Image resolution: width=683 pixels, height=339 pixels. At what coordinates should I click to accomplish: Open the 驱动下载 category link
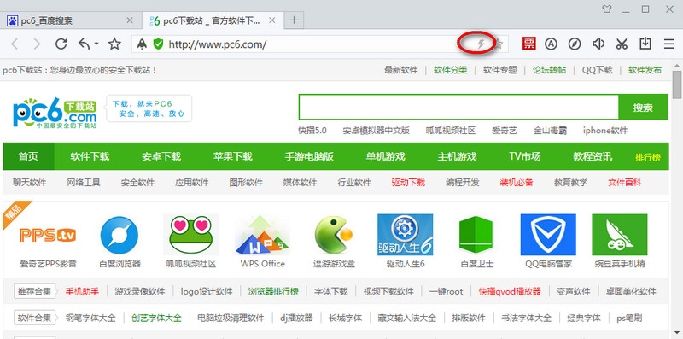pyautogui.click(x=408, y=183)
